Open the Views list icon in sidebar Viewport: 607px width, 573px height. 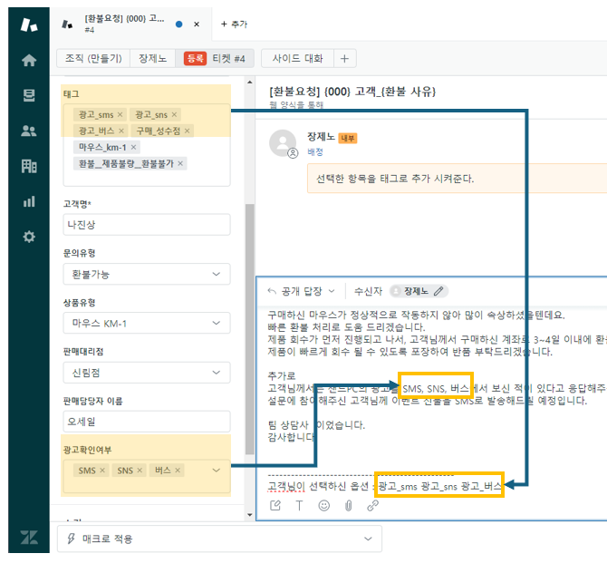coord(29,95)
